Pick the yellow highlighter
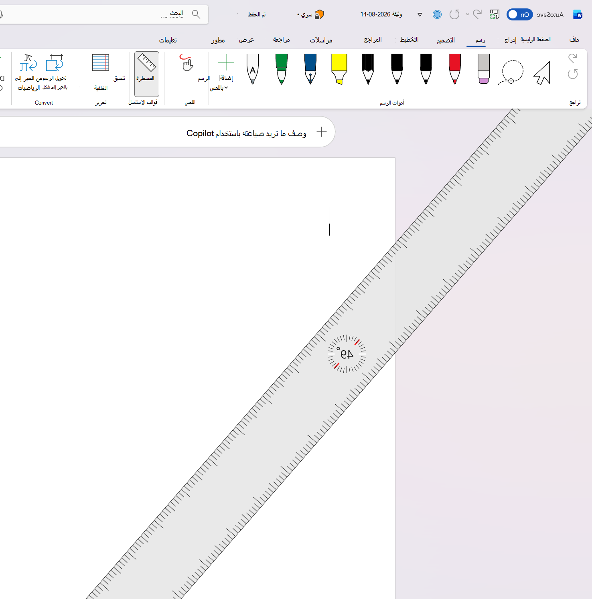Image resolution: width=592 pixels, height=599 pixels. [339, 69]
